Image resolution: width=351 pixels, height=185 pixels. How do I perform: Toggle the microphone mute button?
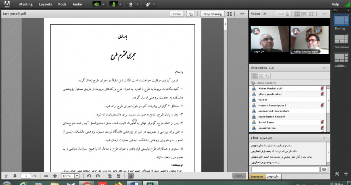[114, 4]
